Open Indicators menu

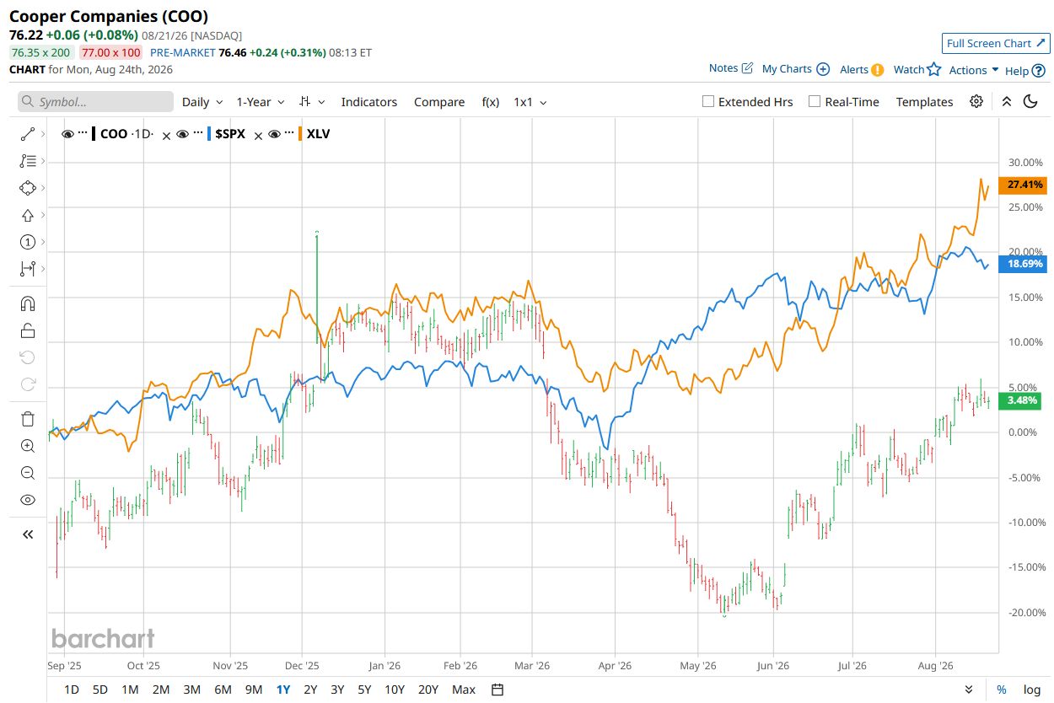[x=368, y=102]
